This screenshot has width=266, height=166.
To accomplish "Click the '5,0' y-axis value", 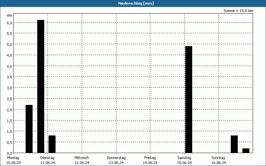I will [x=10, y=45].
